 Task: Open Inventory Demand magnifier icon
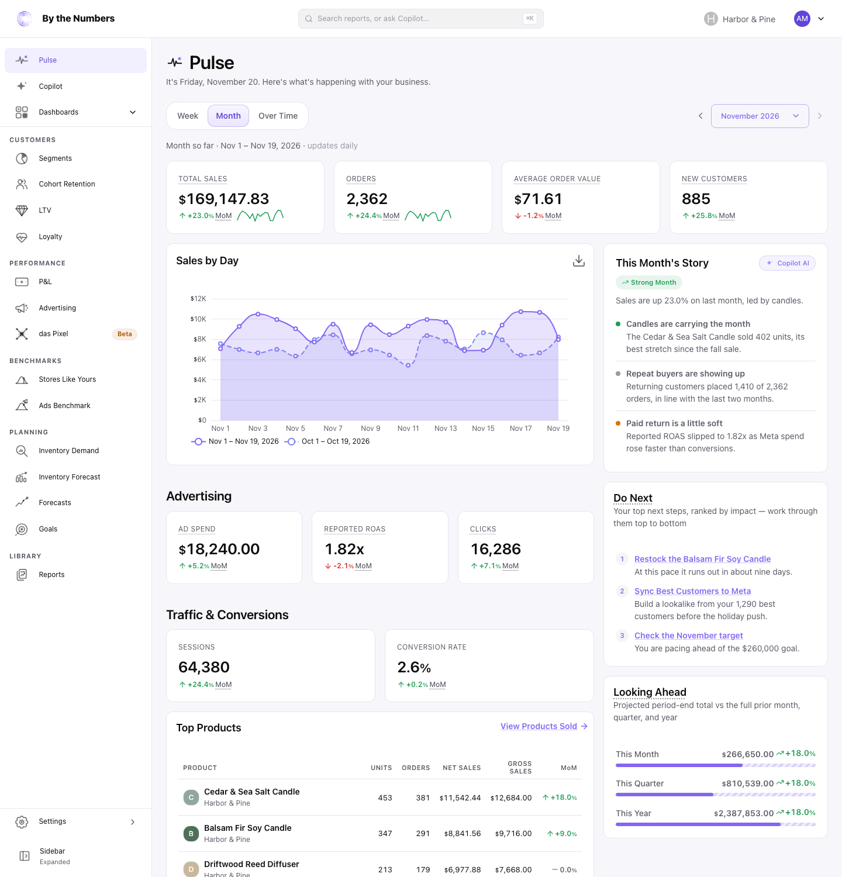22,451
